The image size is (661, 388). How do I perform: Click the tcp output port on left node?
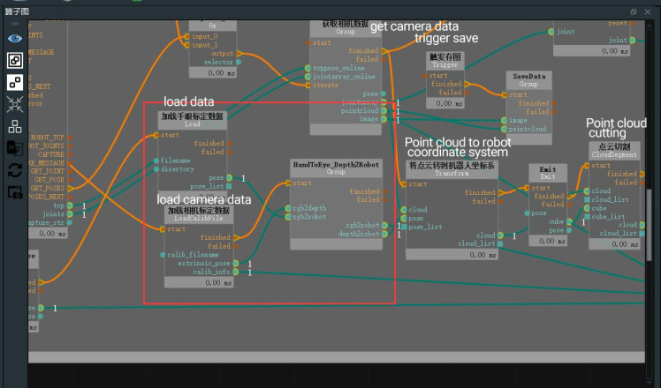tap(70, 205)
